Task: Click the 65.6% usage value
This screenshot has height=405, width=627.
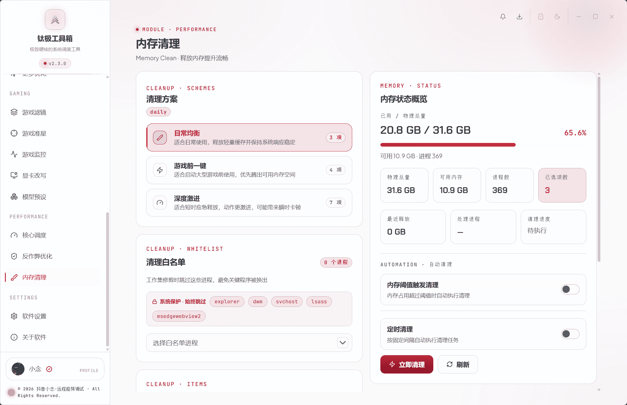Action: click(575, 133)
